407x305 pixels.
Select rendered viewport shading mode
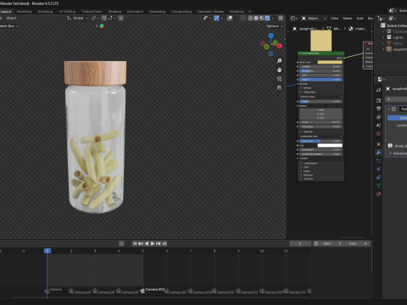coord(267,18)
